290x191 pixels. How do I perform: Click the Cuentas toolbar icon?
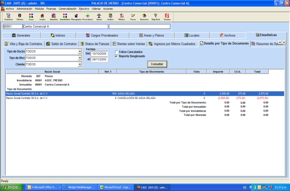click(x=167, y=17)
